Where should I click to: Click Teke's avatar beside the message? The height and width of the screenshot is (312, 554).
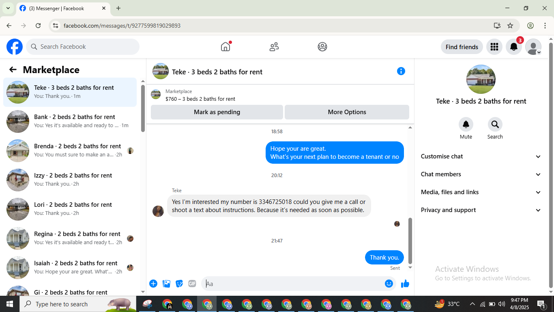158,211
